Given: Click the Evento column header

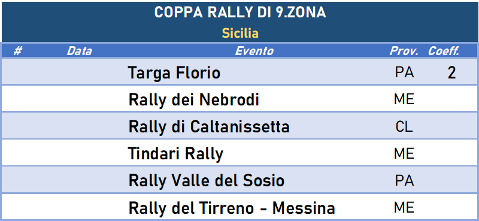Looking at the screenshot, I should pyautogui.click(x=254, y=51).
